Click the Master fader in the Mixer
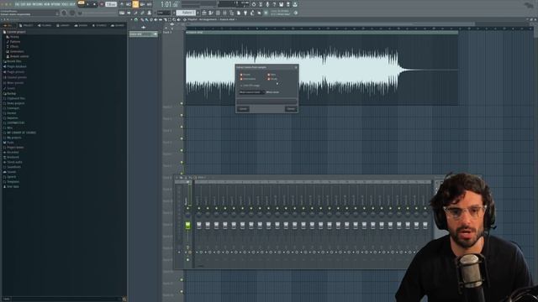The image size is (538, 302). (x=187, y=226)
